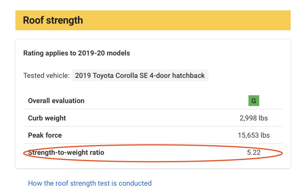This screenshot has height=196, width=303.
Task: Click the green G rating badge
Action: 254,101
